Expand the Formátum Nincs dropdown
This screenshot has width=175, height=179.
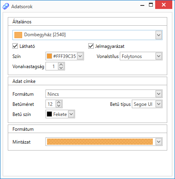(x=159, y=94)
